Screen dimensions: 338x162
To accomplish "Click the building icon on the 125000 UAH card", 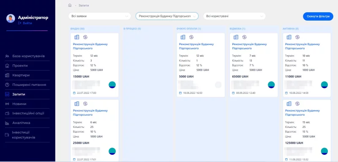I will [289, 104].
